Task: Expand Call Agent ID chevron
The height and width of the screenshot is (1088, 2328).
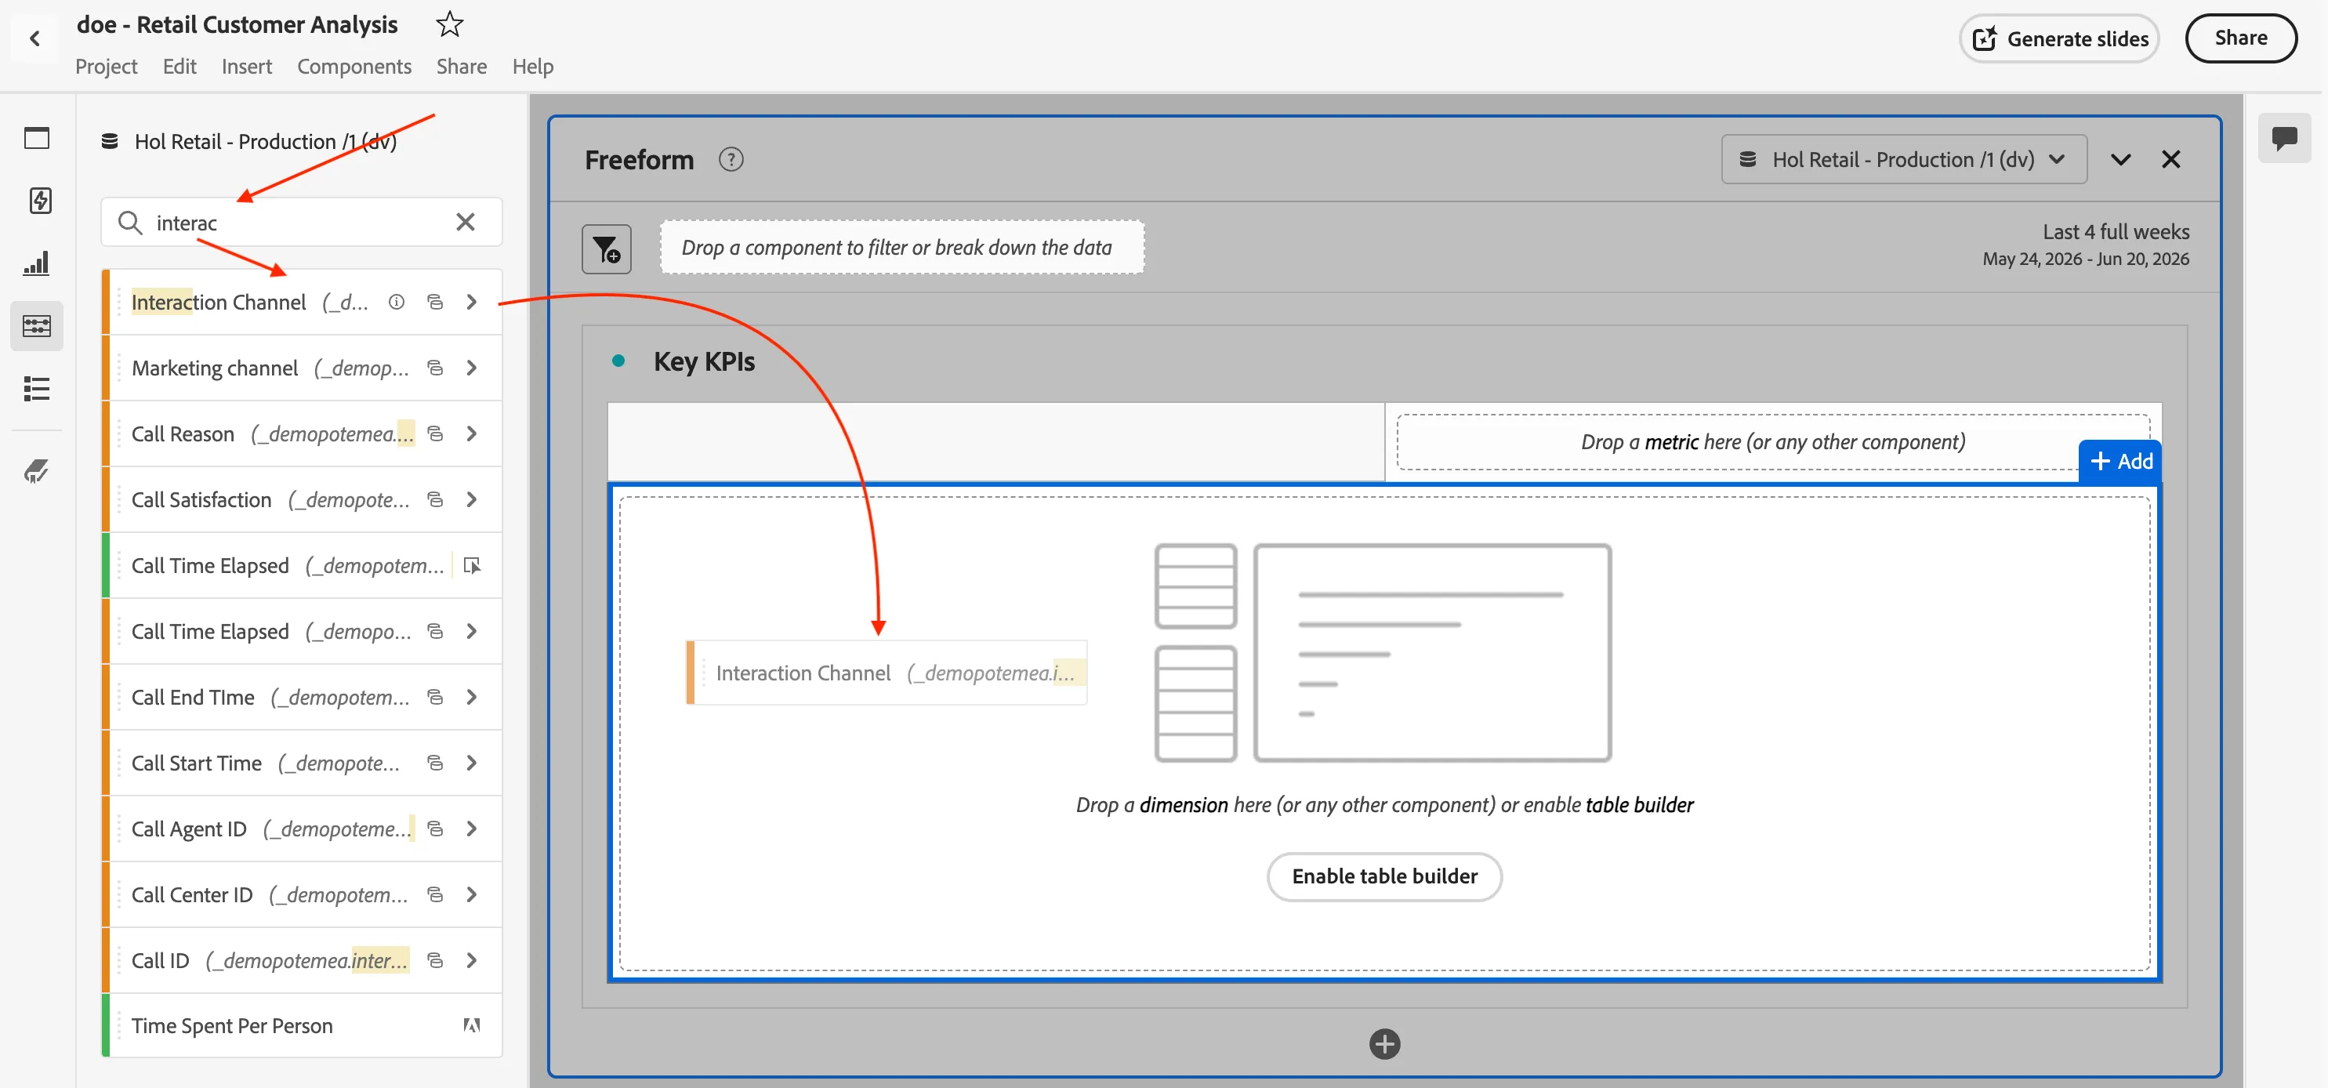Action: click(471, 829)
